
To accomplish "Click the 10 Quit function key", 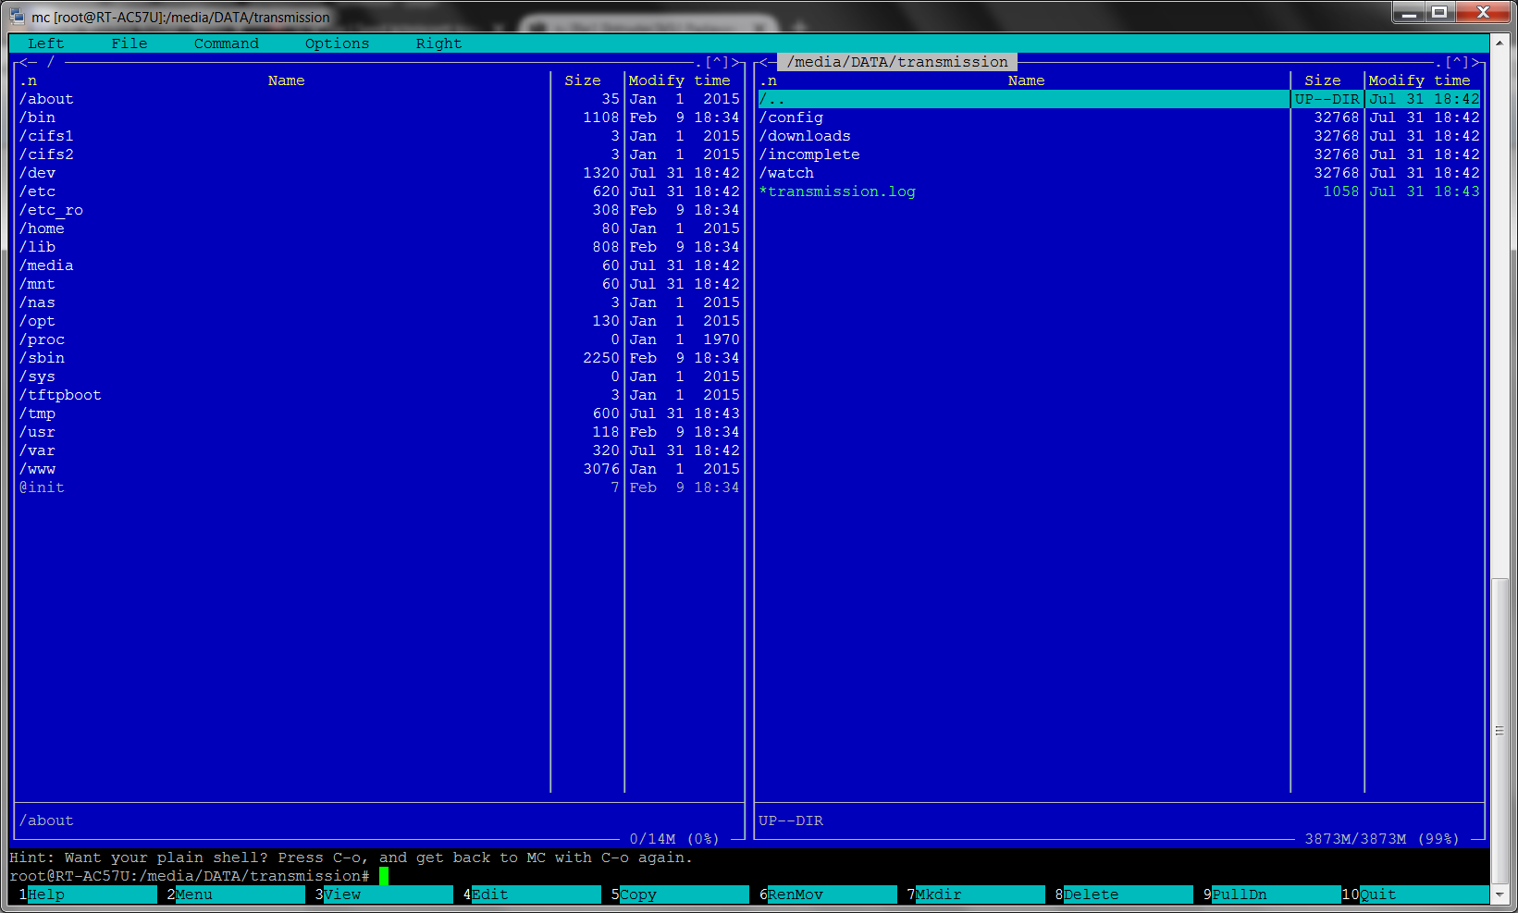I will pyautogui.click(x=1415, y=894).
